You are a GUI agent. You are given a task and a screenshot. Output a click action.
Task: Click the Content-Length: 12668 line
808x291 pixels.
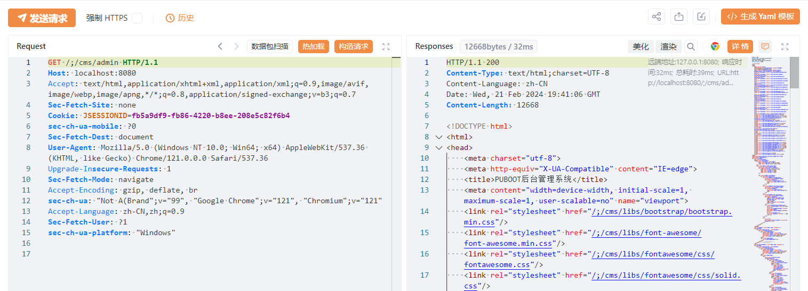click(x=492, y=105)
